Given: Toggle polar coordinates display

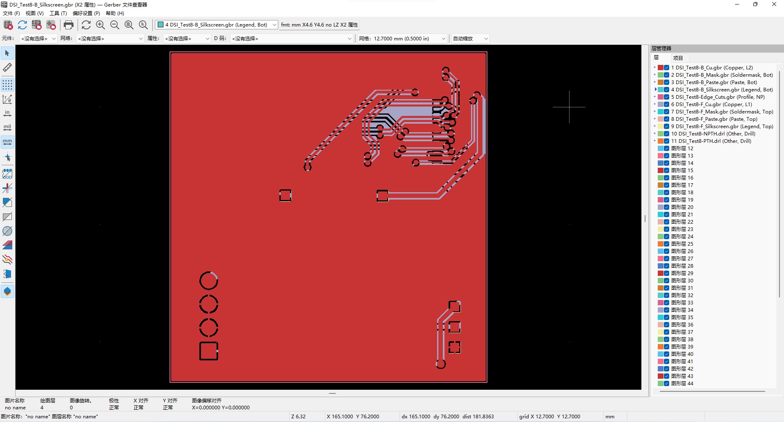Looking at the screenshot, I should [x=7, y=99].
